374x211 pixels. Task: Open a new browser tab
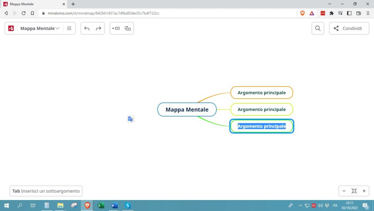(x=73, y=4)
